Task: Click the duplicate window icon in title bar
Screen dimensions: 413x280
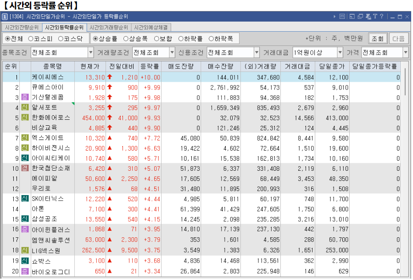Action: tap(360, 17)
